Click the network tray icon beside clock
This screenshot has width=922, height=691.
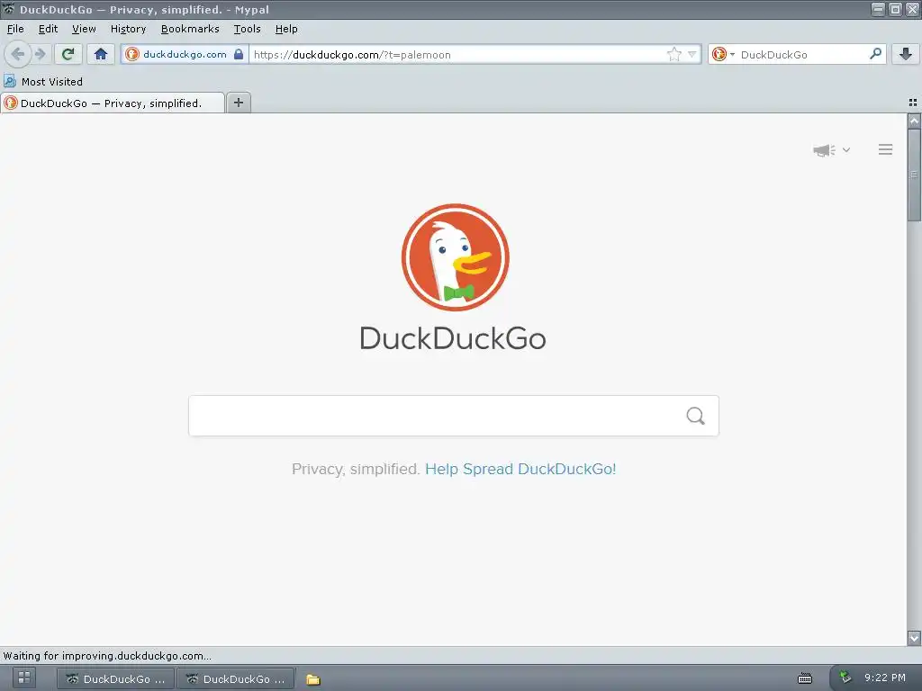pos(845,678)
